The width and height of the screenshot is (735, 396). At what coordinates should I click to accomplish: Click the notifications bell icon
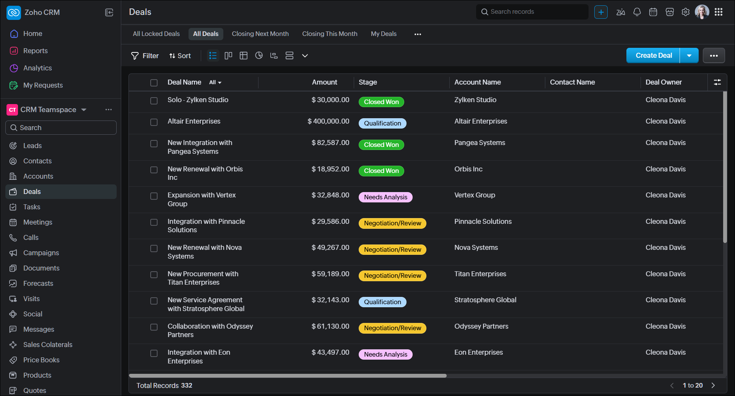(637, 12)
